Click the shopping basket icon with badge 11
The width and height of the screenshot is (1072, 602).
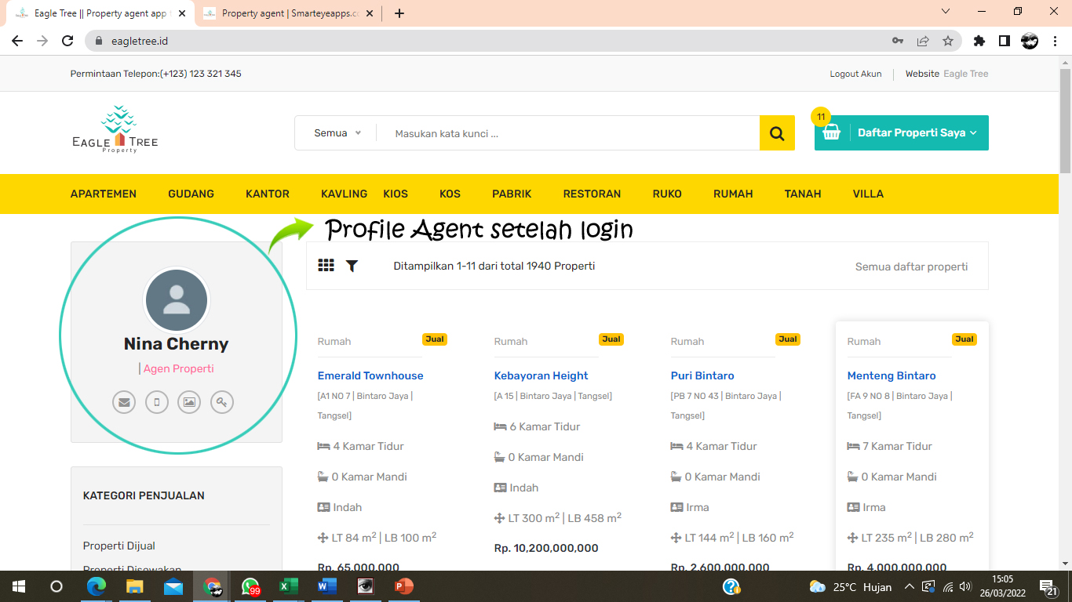click(831, 132)
